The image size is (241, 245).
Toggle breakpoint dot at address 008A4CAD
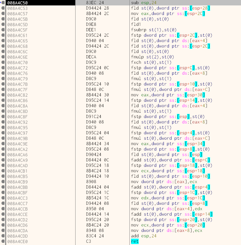pyautogui.click(x=3, y=165)
